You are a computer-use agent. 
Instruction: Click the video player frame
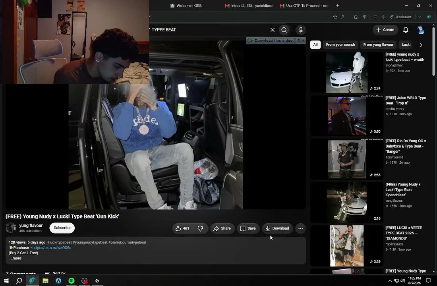pyautogui.click(x=156, y=125)
